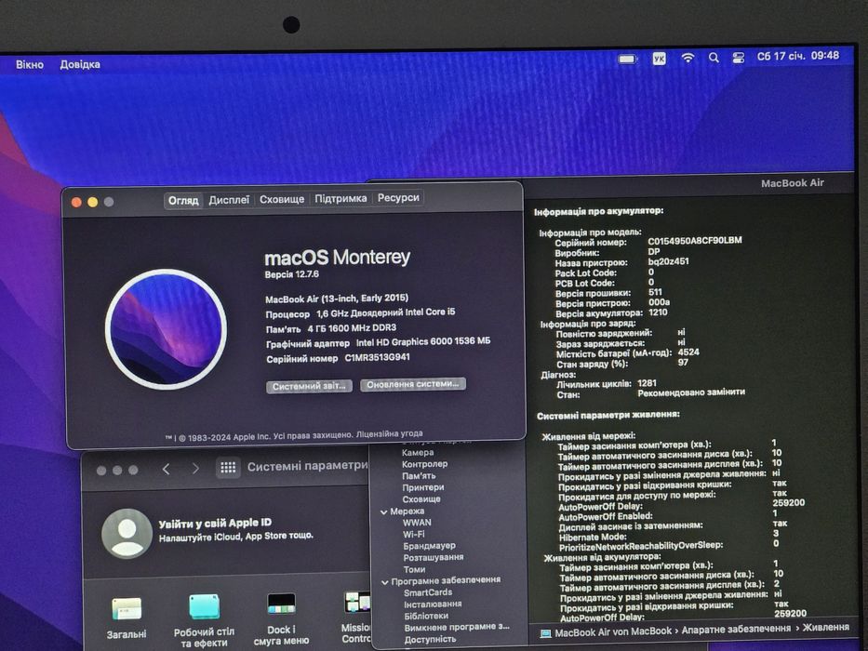Viewport: 868px width, 651px height.
Task: Click the Інформація про акумулятор heading
Action: [598, 211]
